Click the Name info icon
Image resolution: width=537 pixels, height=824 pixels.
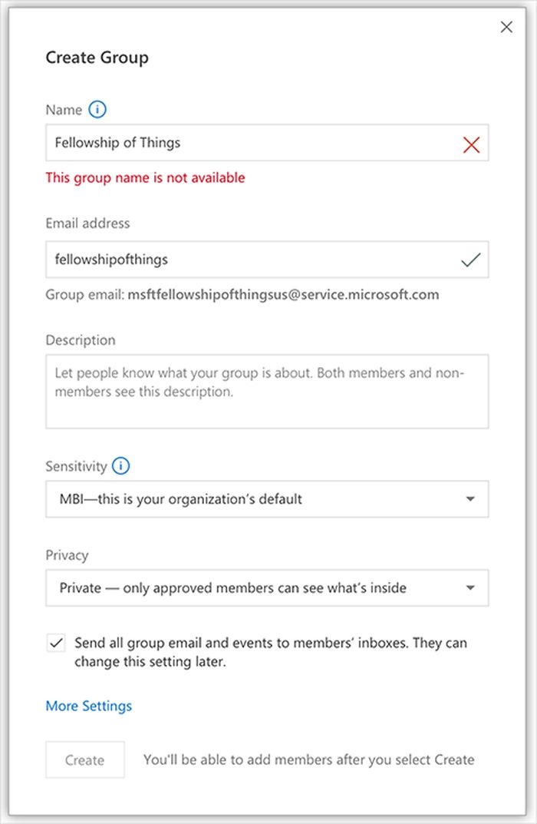(97, 110)
